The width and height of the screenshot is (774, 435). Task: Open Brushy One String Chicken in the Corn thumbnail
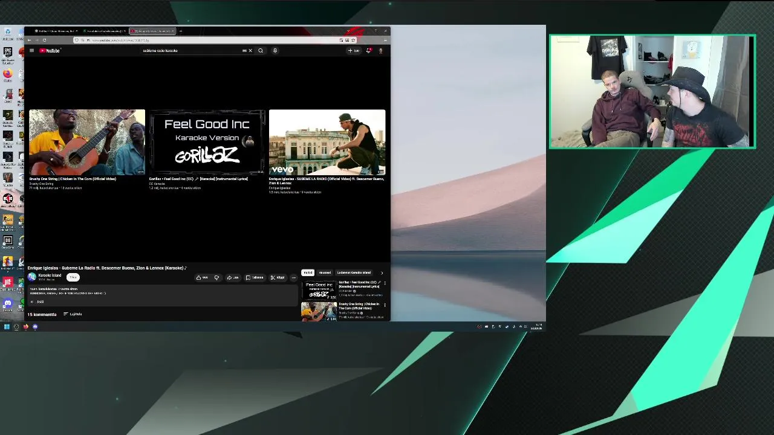(x=87, y=142)
